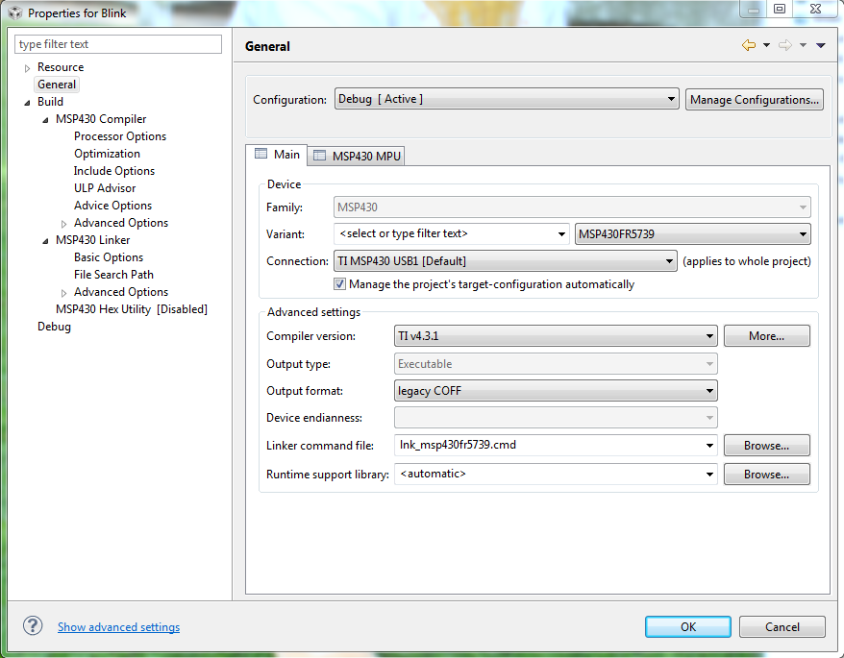
Task: Select Basic Options under MSP430 Linker
Action: (x=109, y=257)
